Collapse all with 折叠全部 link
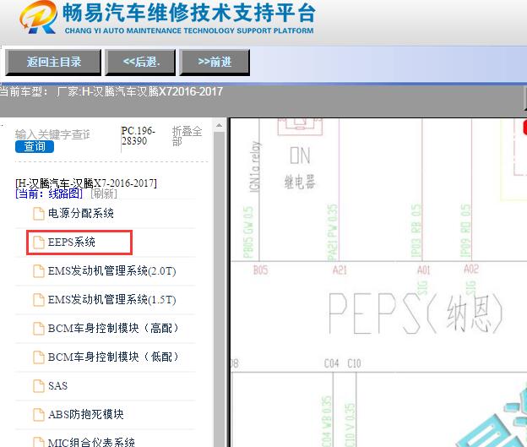527x447 pixels. [187, 136]
